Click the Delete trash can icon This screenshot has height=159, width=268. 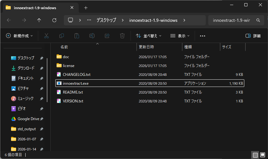[122, 36]
